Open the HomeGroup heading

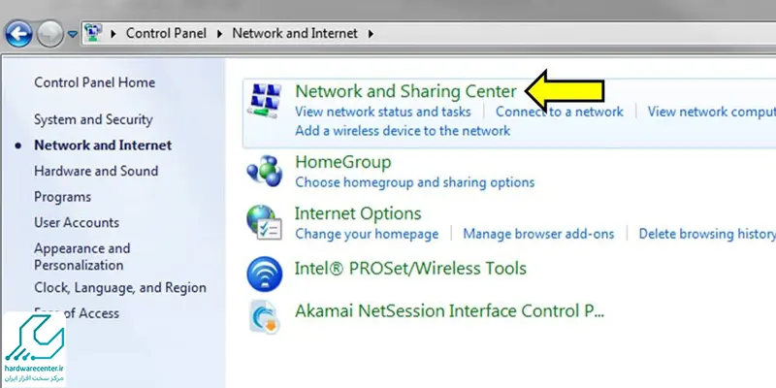[x=343, y=162]
